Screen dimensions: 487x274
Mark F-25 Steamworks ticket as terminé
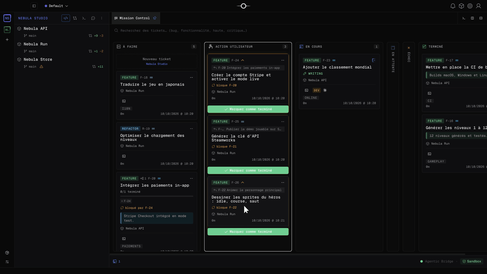pos(248,170)
